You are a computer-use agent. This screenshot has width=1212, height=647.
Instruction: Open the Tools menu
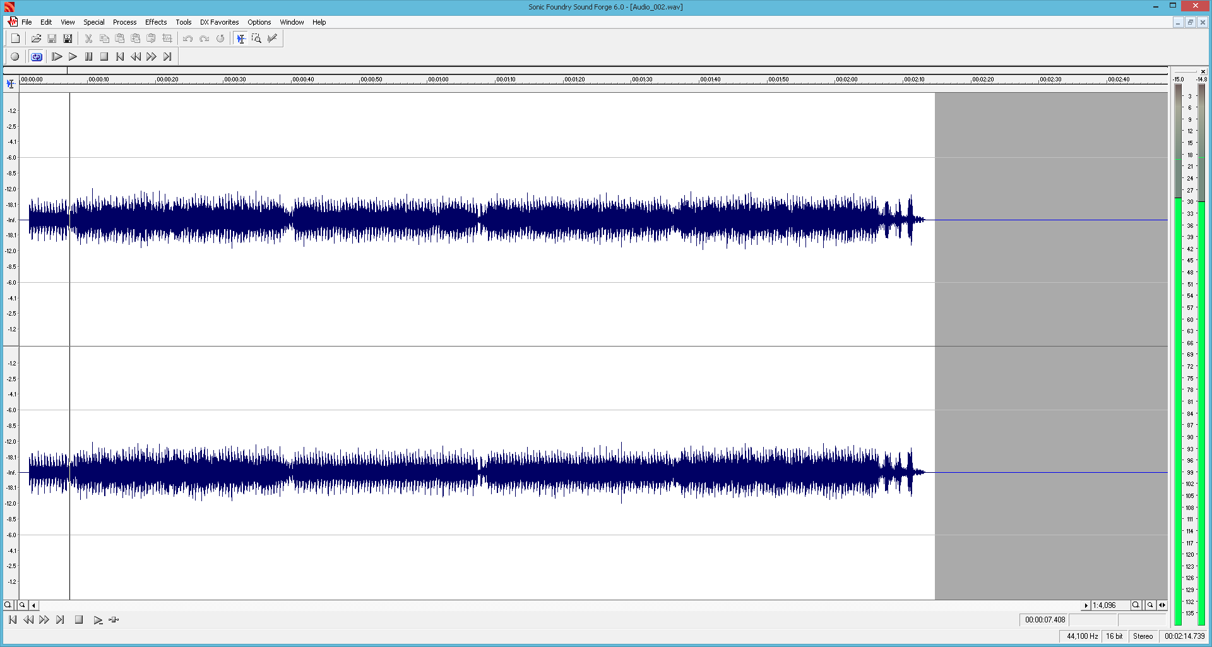pyautogui.click(x=183, y=22)
